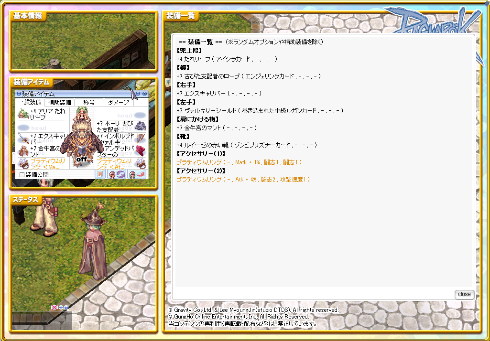Click the right Palladium Ring accessory icon
Screen dimensions: 490x341
tap(141, 163)
